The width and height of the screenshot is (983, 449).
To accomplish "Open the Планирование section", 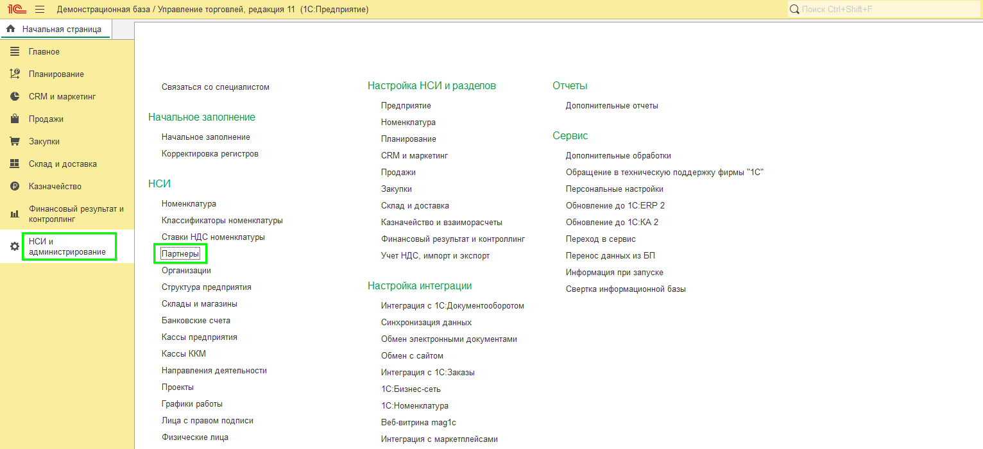I will 56,74.
